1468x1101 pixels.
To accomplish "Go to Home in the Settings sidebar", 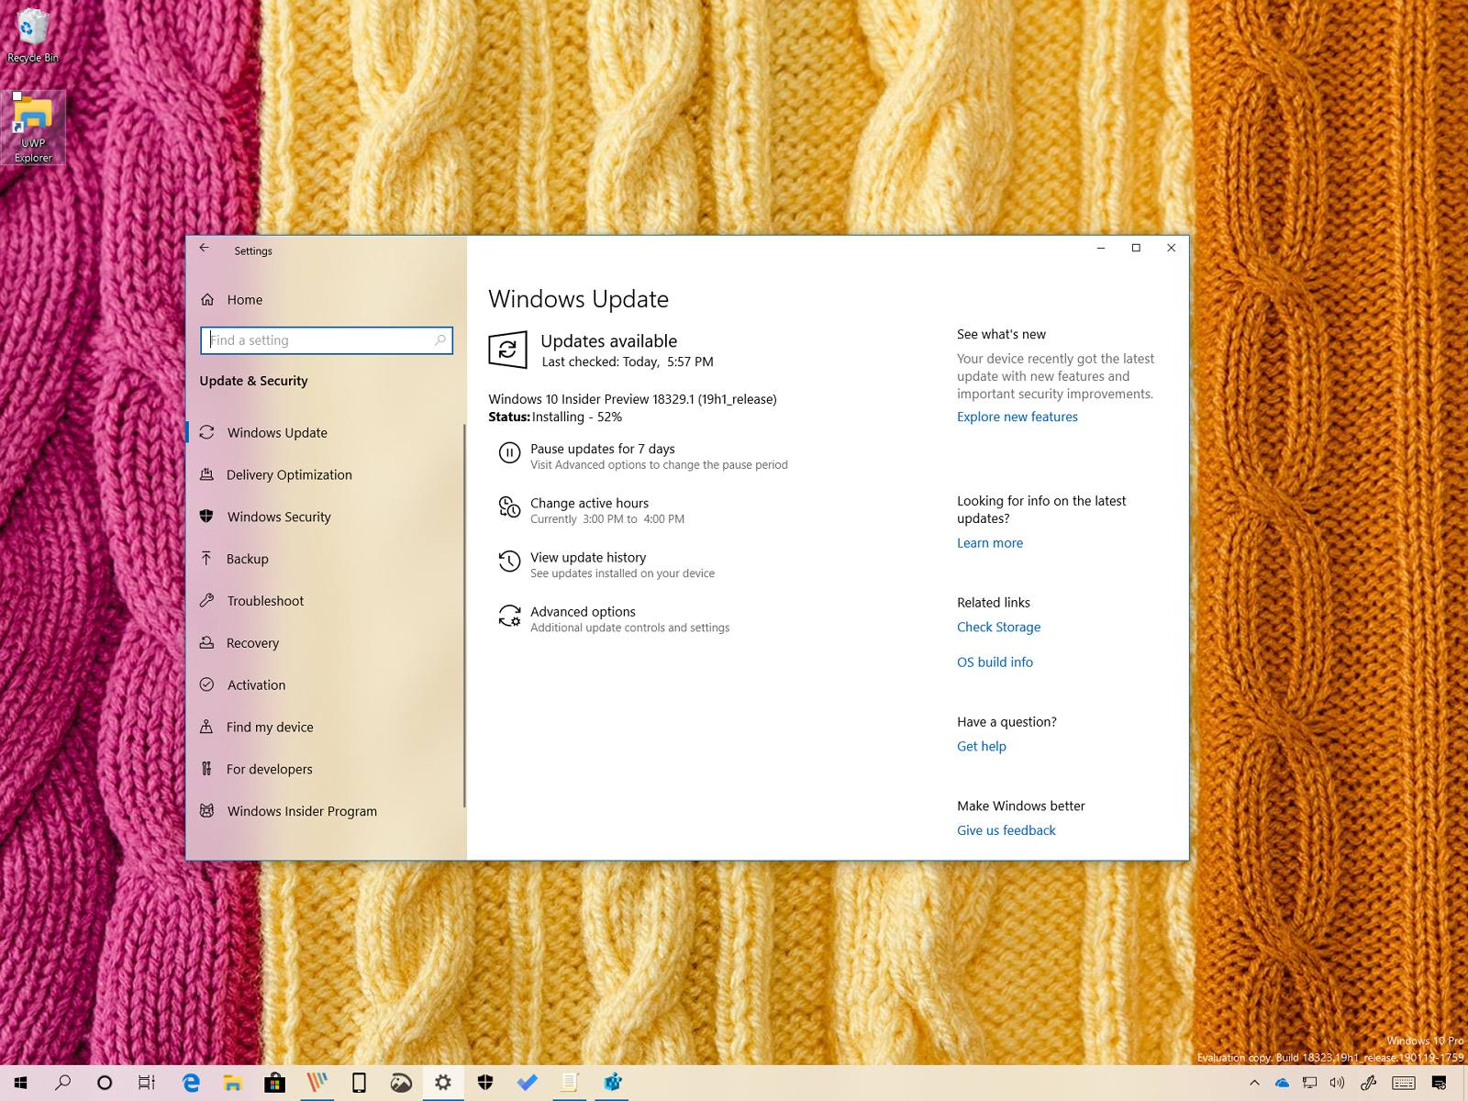I will click(x=244, y=299).
